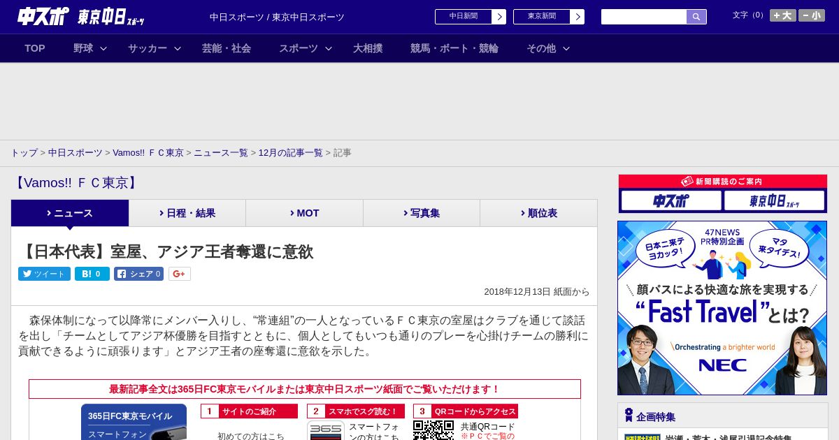Click the QRコードからアクセス step heading
The height and width of the screenshot is (440, 839).
(466, 411)
